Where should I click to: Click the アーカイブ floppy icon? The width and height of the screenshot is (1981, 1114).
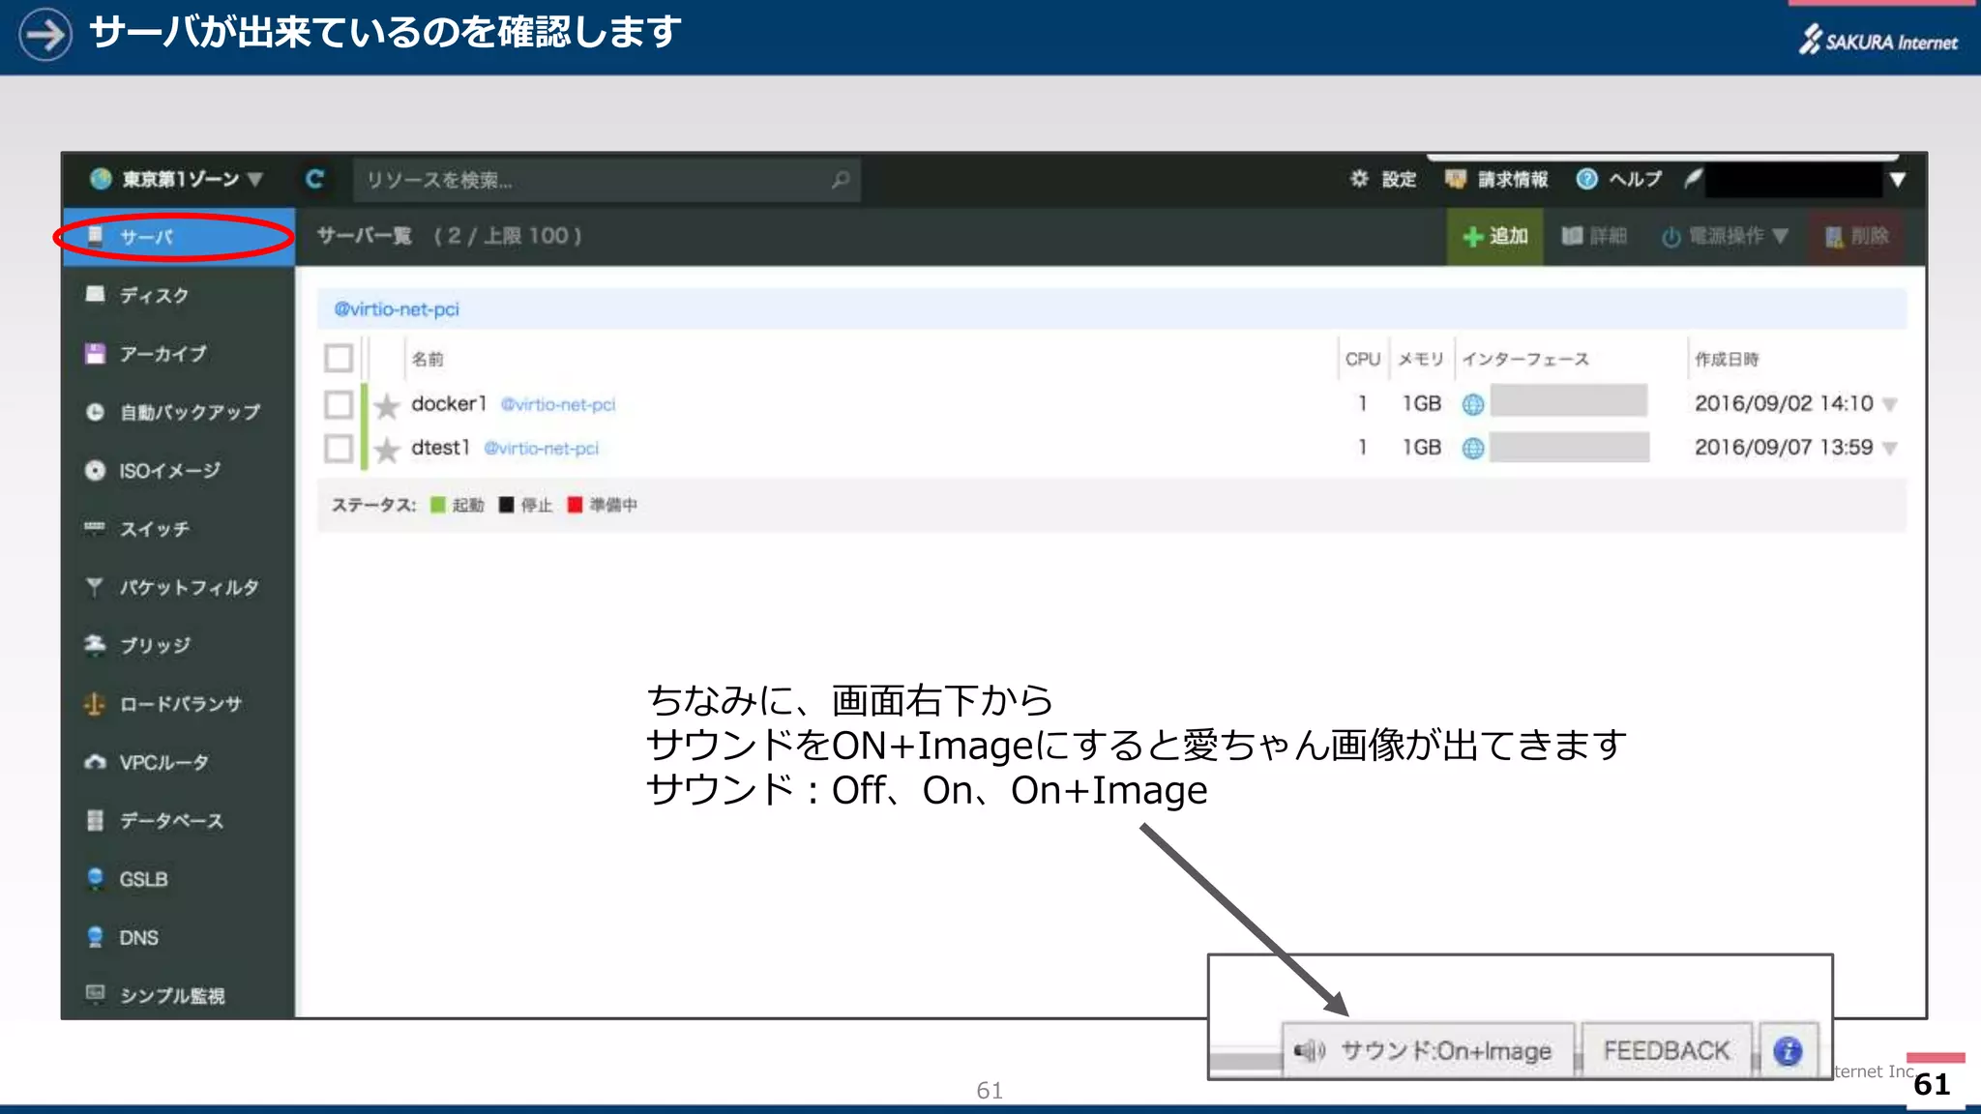pos(95,353)
